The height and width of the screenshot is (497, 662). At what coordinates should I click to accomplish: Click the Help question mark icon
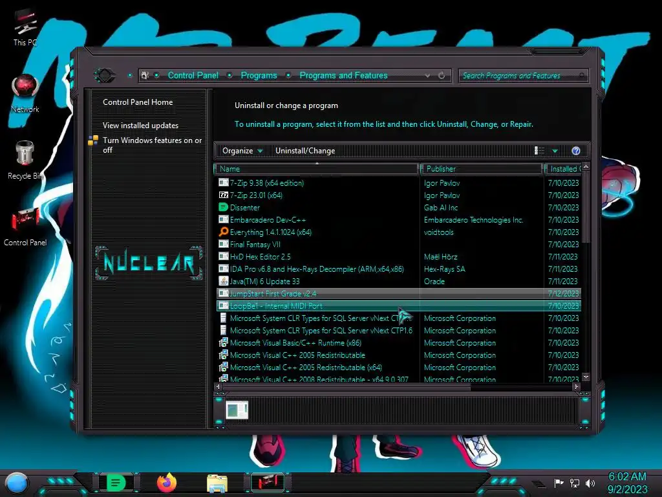point(576,151)
